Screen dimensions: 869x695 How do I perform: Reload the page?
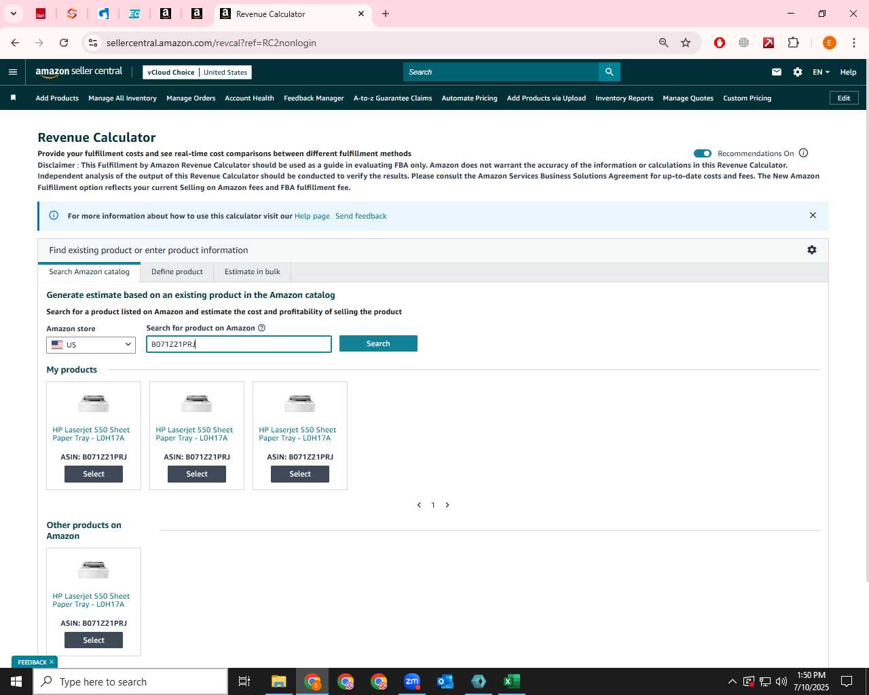64,43
